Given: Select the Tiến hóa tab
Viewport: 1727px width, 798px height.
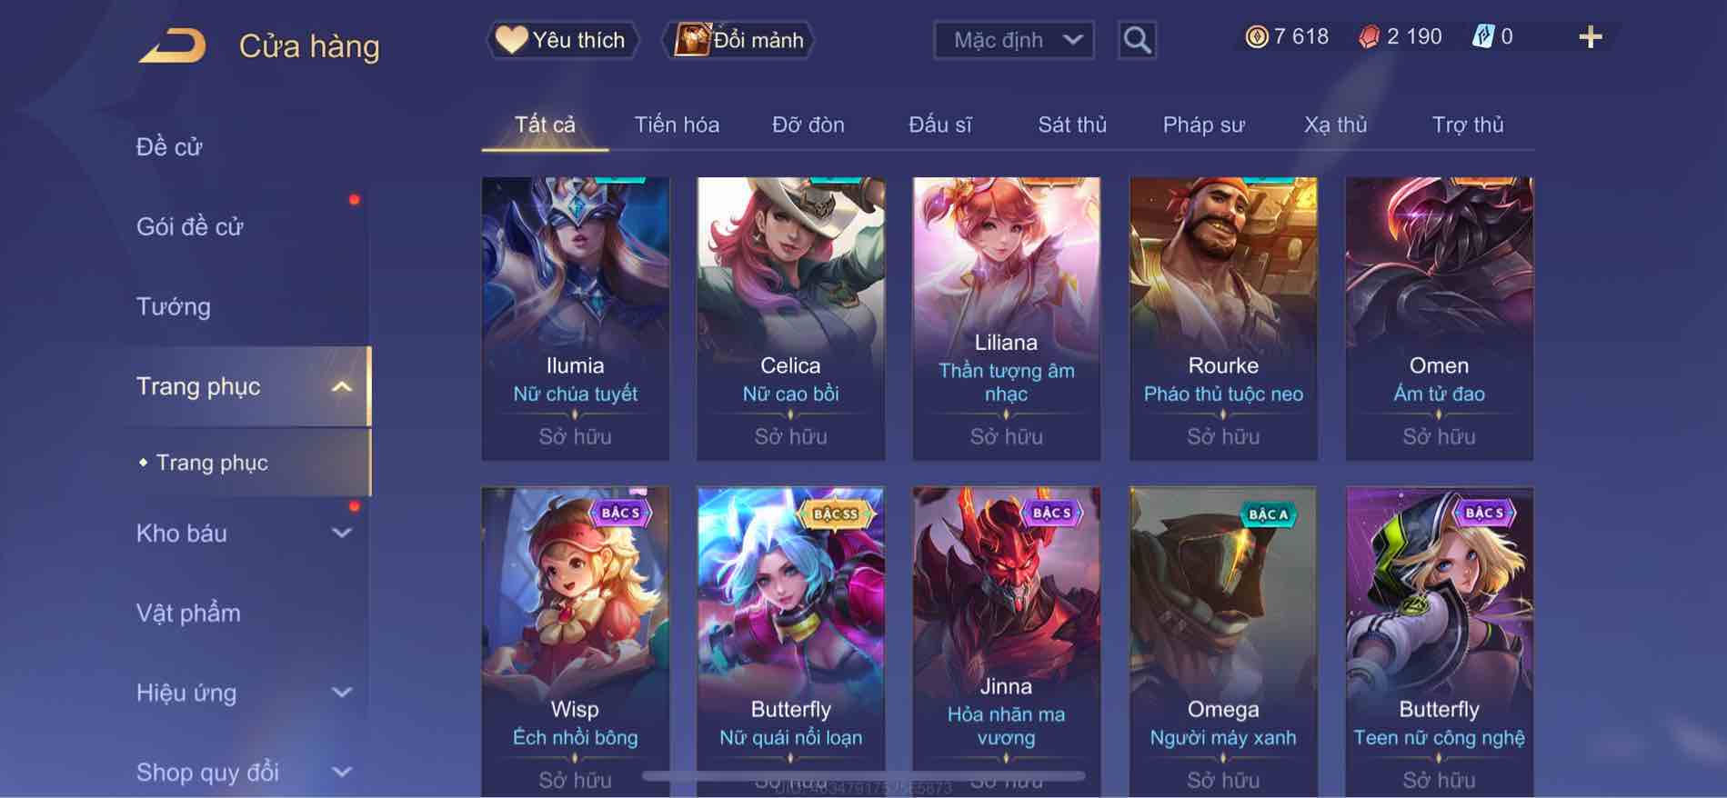Looking at the screenshot, I should (677, 125).
